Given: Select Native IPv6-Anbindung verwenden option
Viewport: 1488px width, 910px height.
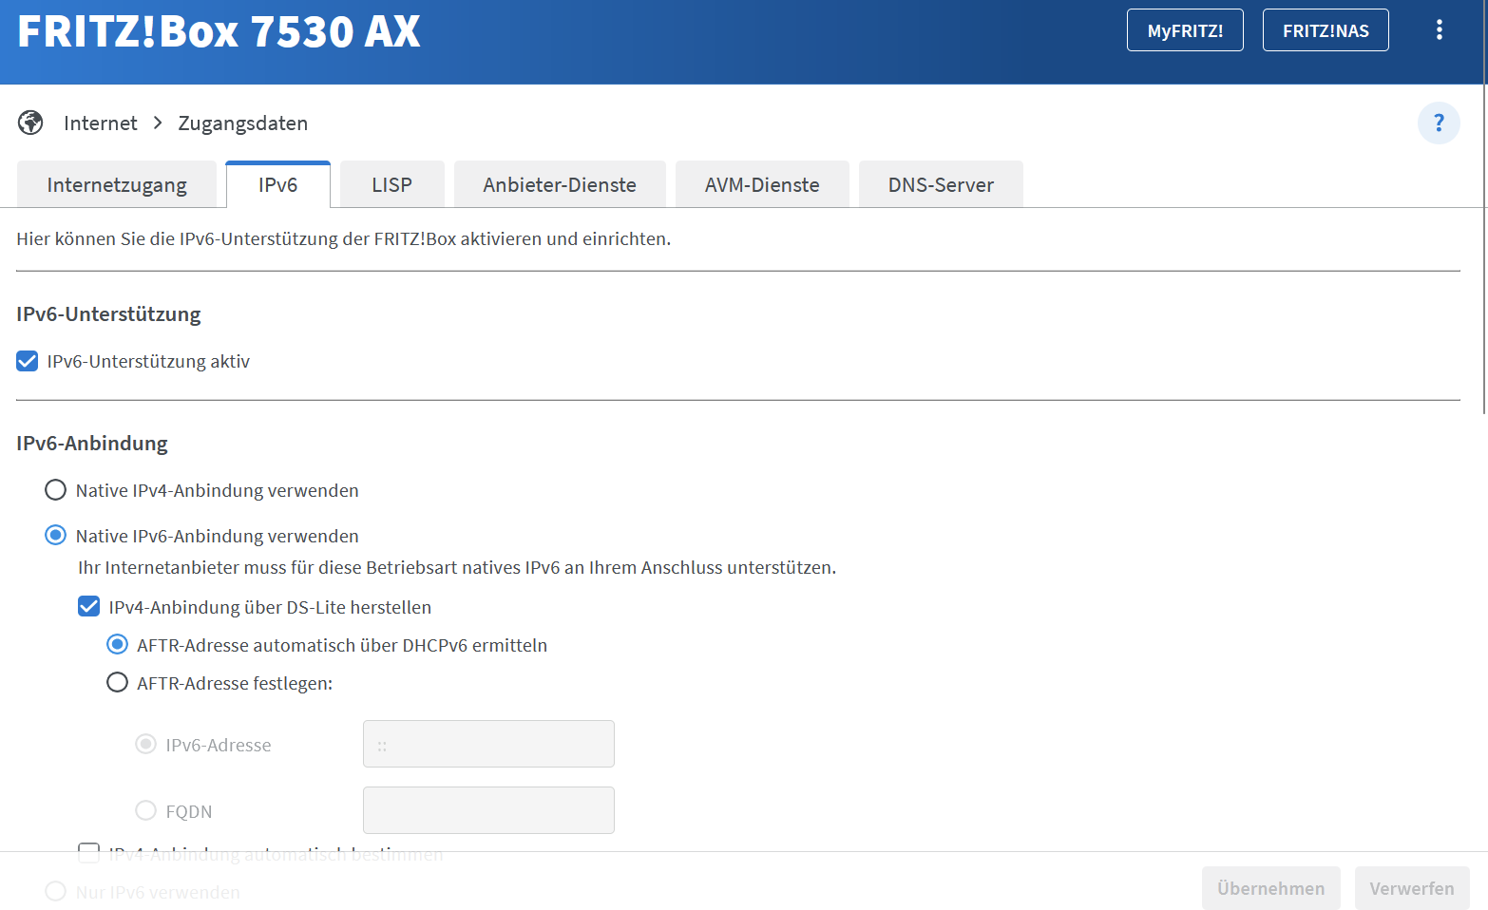Looking at the screenshot, I should (56, 536).
